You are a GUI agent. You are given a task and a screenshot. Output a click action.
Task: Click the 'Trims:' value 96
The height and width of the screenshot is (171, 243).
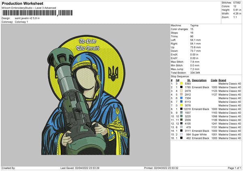tap(192, 36)
